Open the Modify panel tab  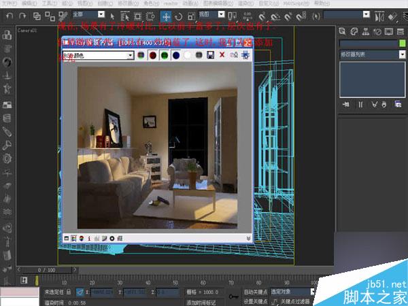pos(354,32)
